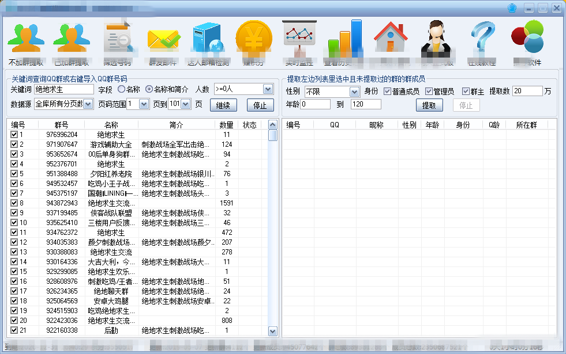The image size is (566, 354).
Task: Open the 查看历史 bar chart icon
Action: pyautogui.click(x=344, y=38)
